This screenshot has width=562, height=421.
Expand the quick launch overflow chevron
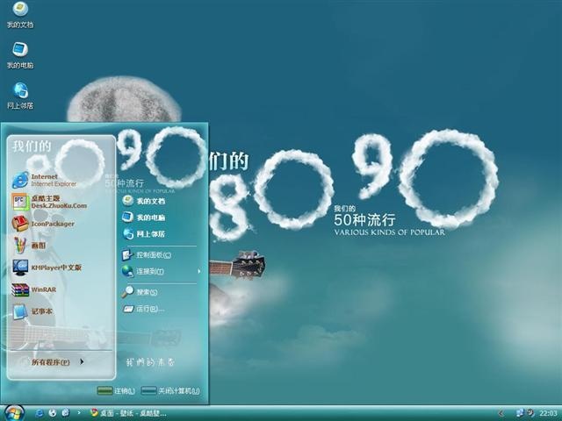click(x=79, y=413)
